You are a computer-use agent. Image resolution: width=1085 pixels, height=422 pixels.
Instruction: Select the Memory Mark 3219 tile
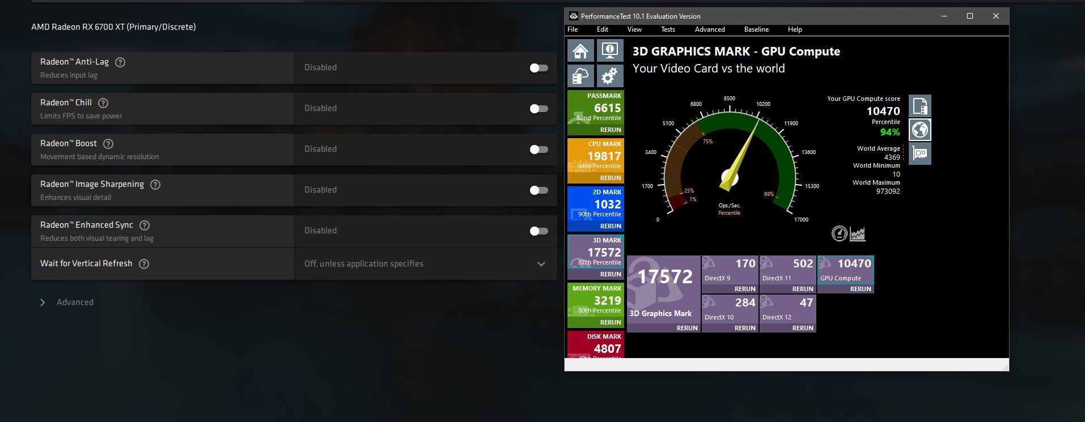[x=596, y=305]
